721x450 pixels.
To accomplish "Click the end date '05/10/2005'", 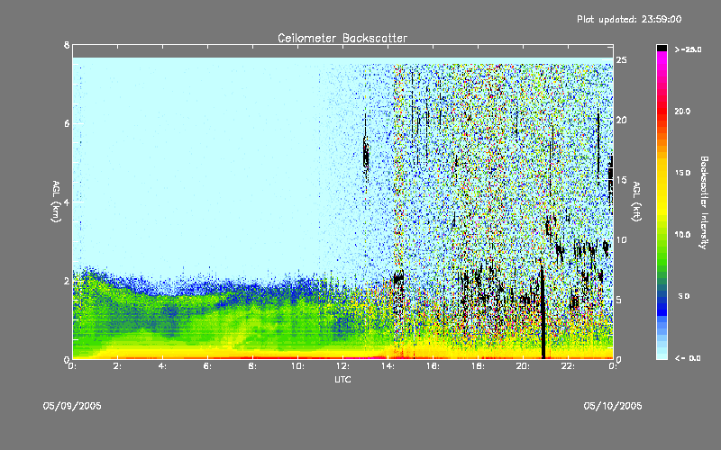I will point(613,406).
